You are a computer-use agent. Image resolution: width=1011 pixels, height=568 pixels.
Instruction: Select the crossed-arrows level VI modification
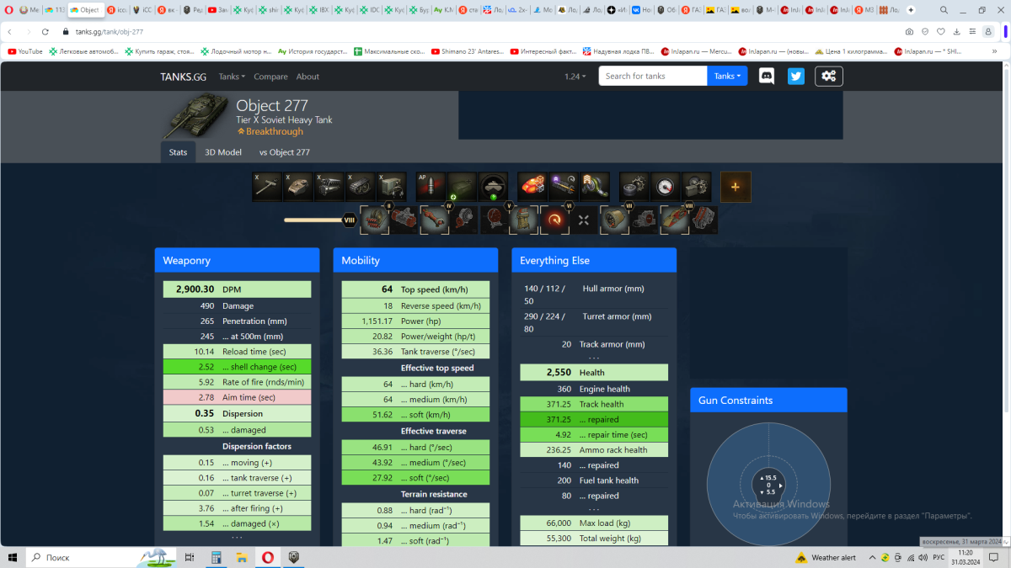[584, 220]
